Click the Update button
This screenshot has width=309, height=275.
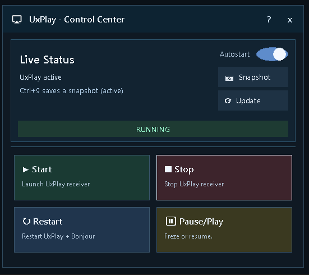pos(253,100)
